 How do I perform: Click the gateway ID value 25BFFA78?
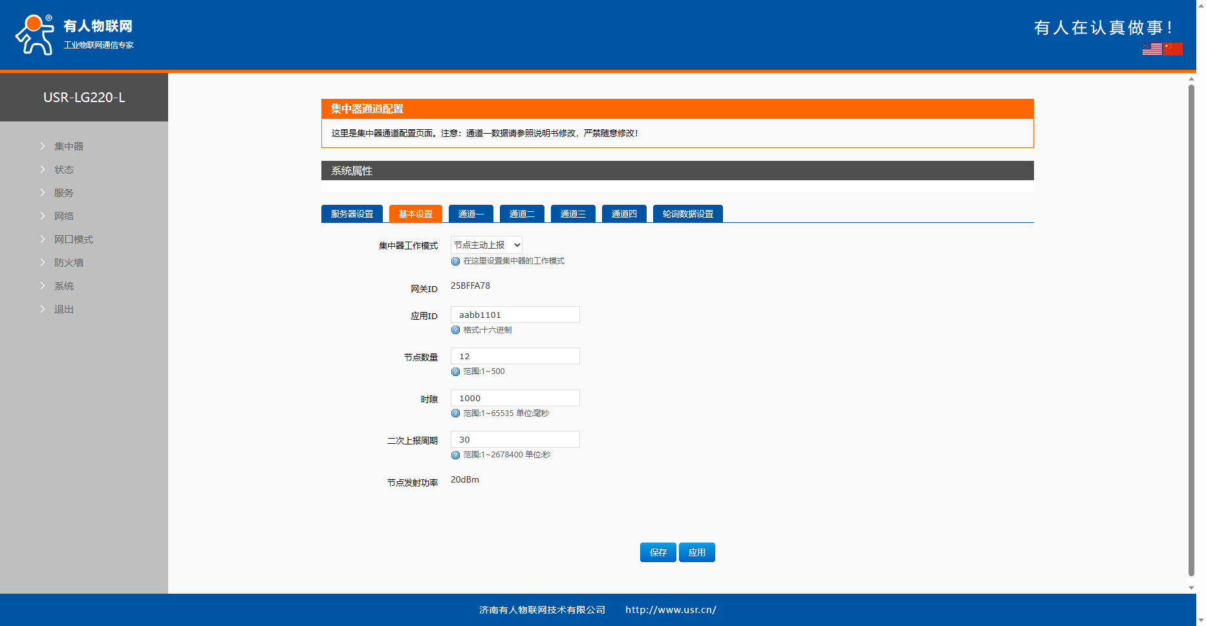pyautogui.click(x=470, y=286)
